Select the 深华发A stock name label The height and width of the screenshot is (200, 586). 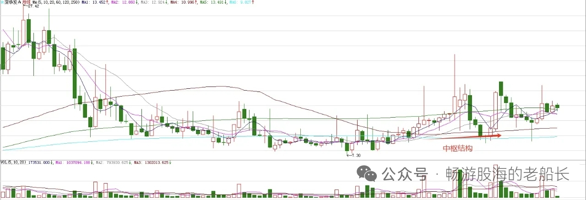click(12, 2)
